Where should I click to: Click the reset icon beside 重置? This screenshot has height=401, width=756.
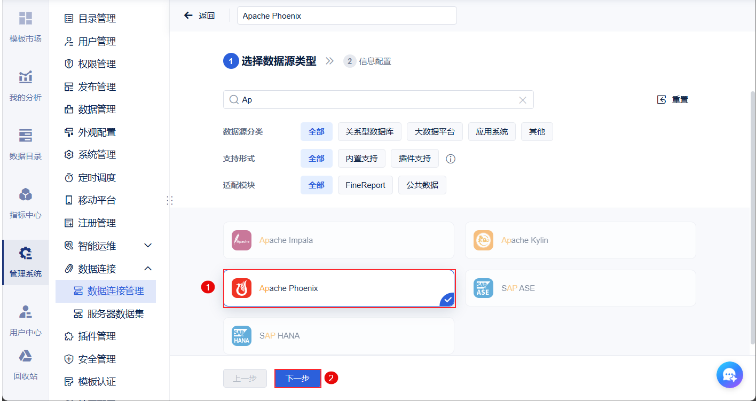[662, 100]
